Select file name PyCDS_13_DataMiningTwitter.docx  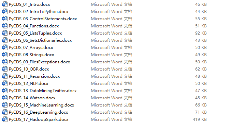43,91
